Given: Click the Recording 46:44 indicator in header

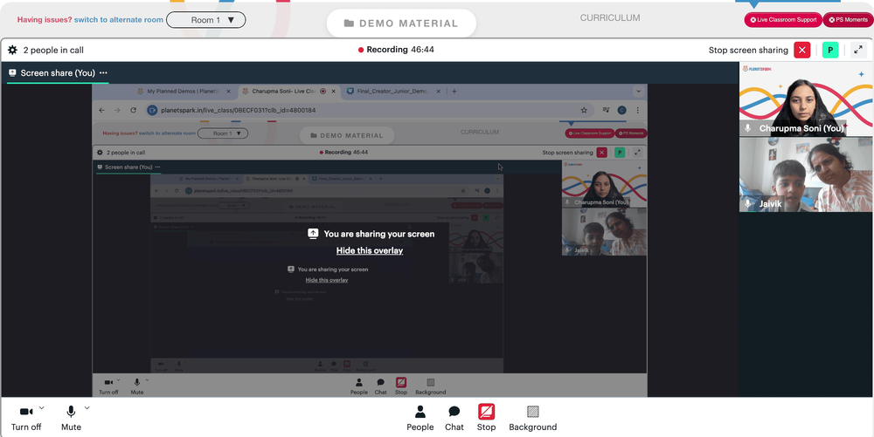Looking at the screenshot, I should [396, 50].
